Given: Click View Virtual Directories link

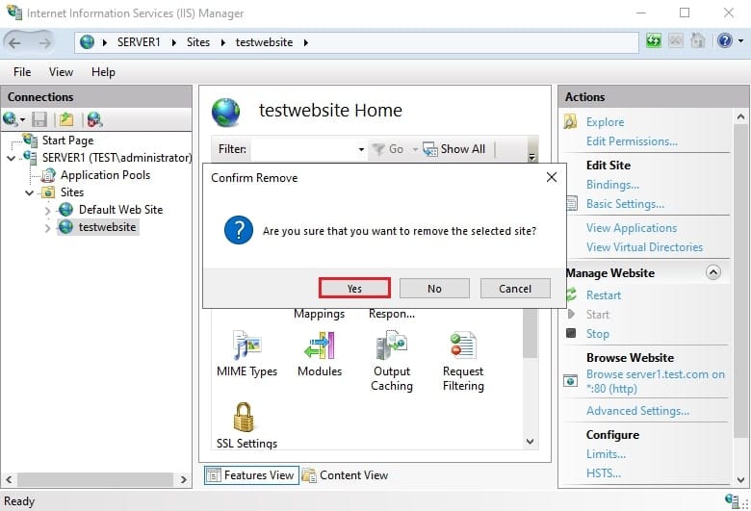Looking at the screenshot, I should pos(644,247).
